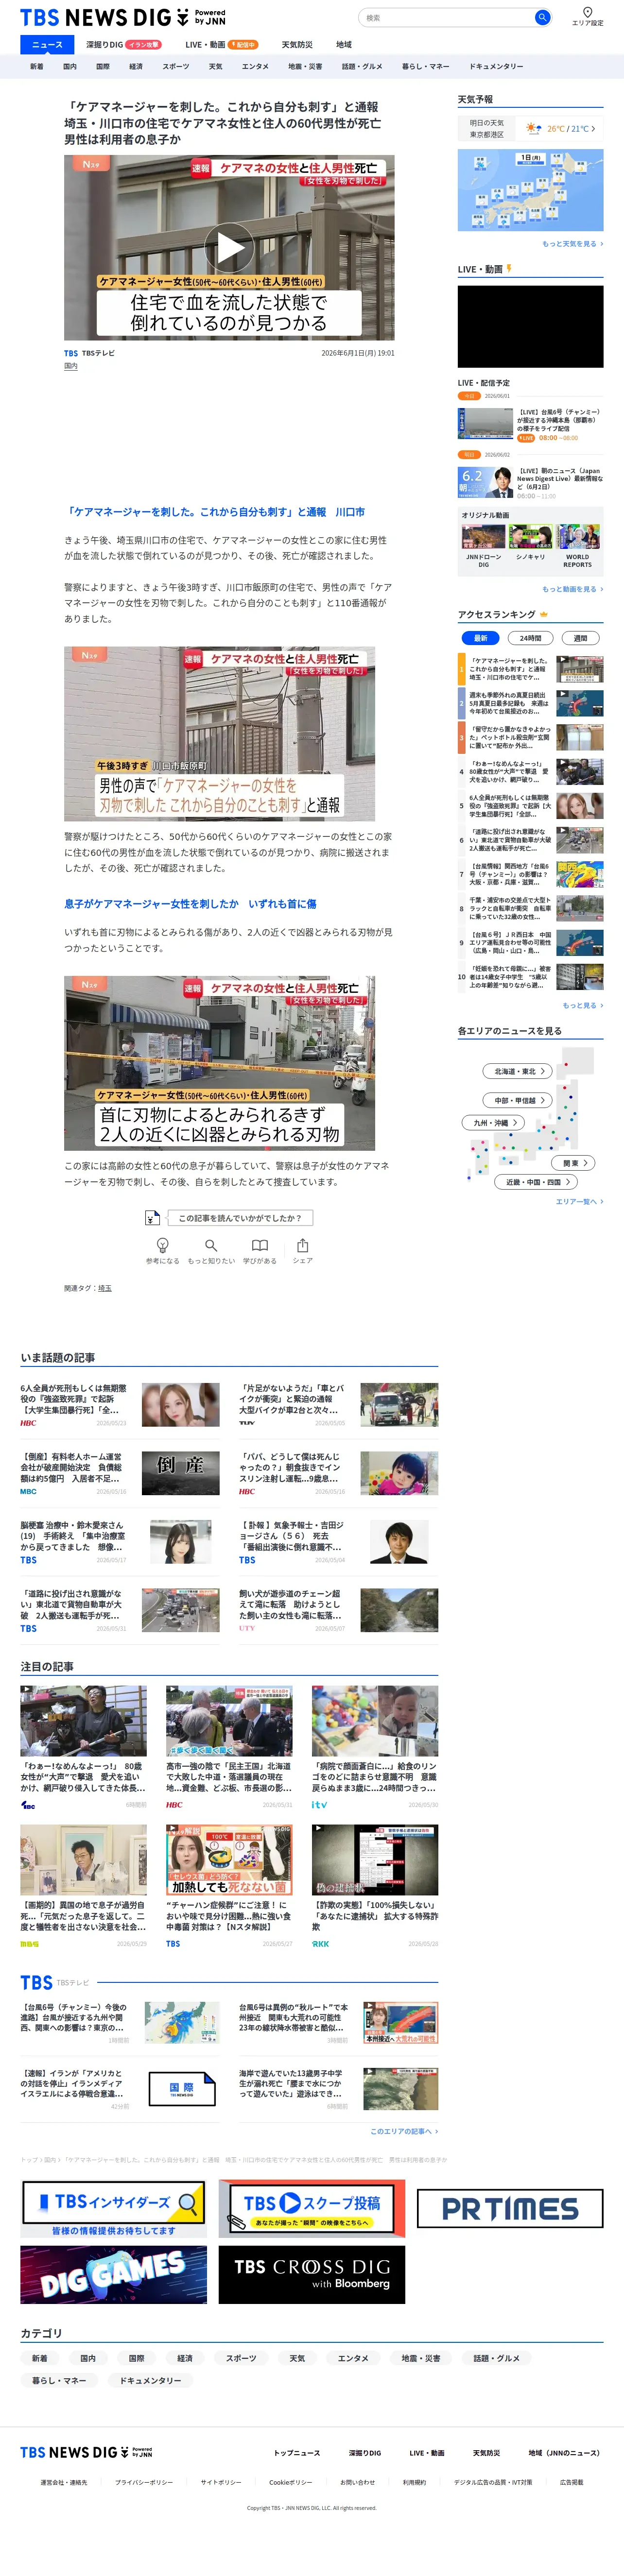Open the DIG GAMES banner
This screenshot has width=624, height=2576.
pos(113,2275)
